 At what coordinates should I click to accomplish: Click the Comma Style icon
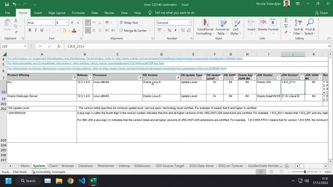click(175, 30)
